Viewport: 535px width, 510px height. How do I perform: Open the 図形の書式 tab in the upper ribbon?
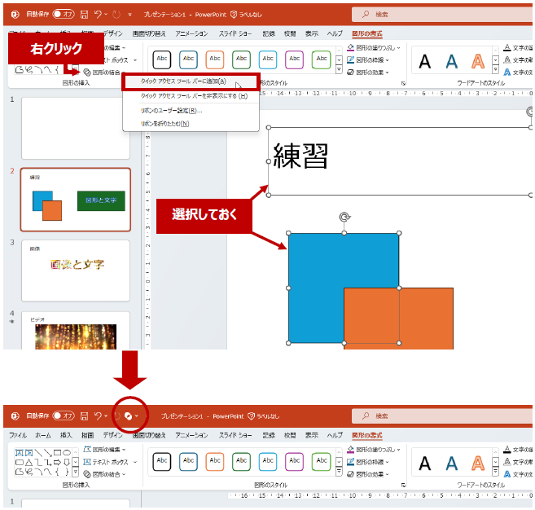[366, 33]
